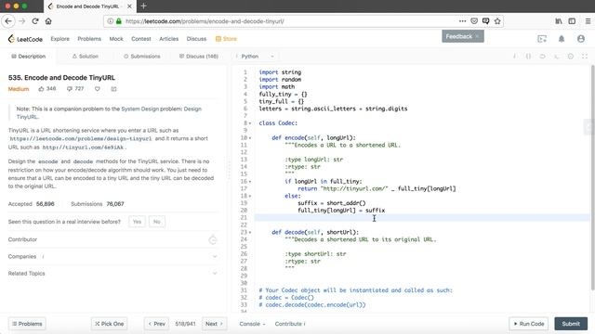
Task: Open the Store link
Action: tap(226, 39)
